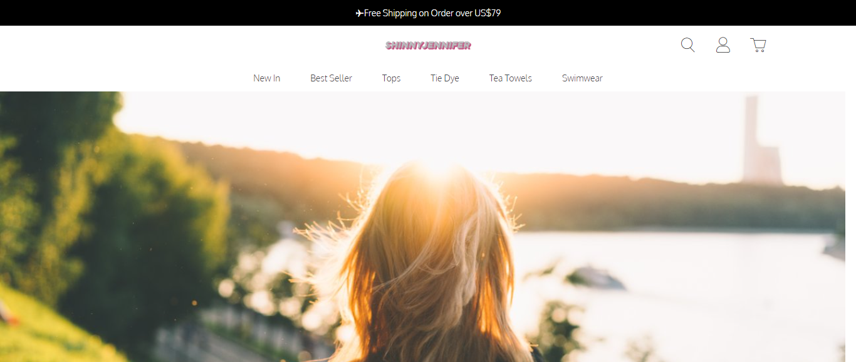Click the bright sun glare above woman's head
The width and height of the screenshot is (856, 362).
click(439, 164)
